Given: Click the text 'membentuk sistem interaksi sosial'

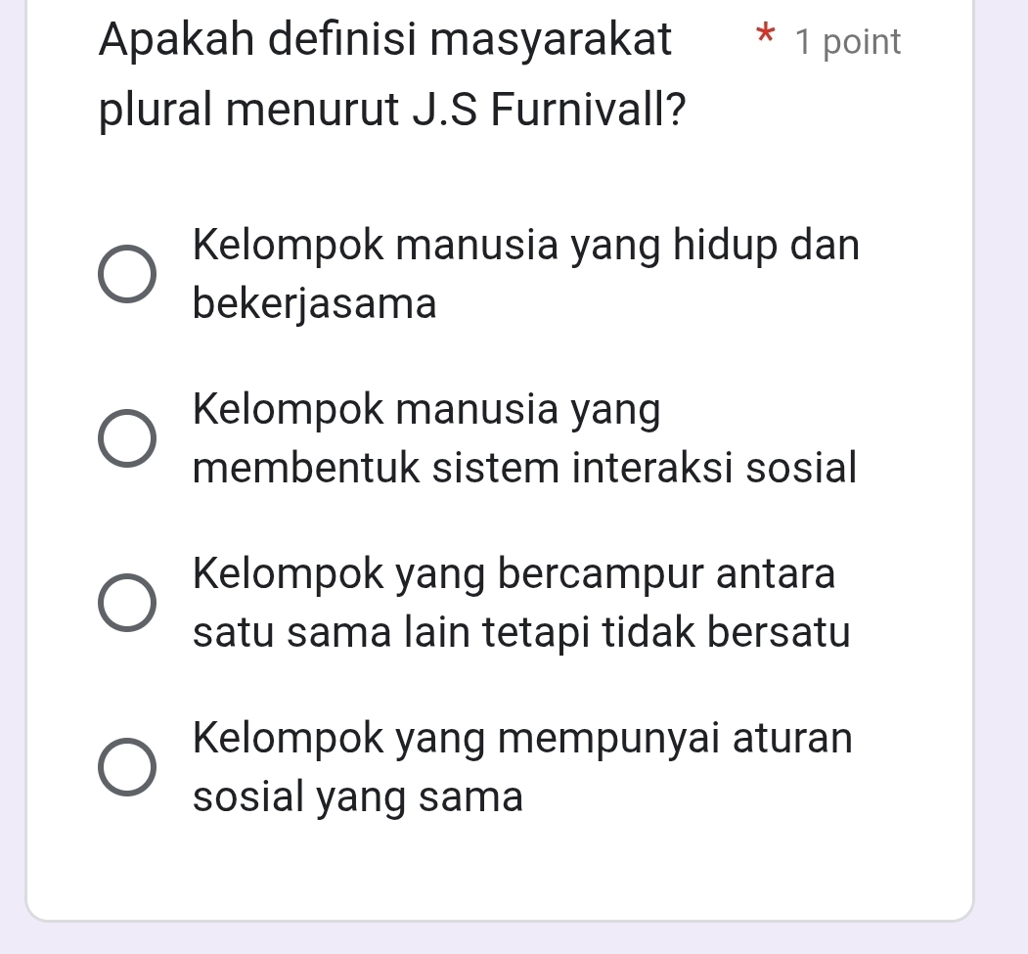Looking at the screenshot, I should point(524,468).
